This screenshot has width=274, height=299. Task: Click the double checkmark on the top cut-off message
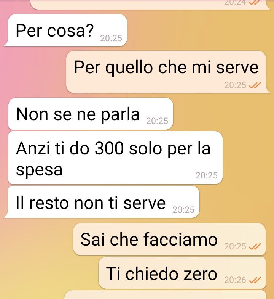255,2
